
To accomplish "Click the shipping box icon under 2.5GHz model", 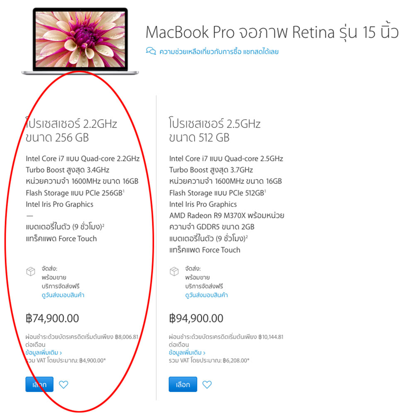I will pyautogui.click(x=174, y=271).
